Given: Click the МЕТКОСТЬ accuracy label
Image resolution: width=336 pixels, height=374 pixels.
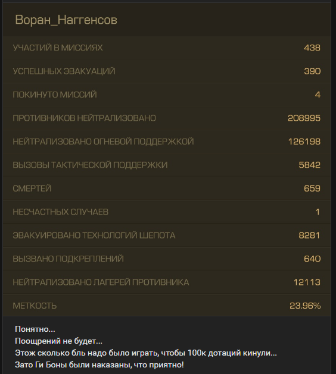Looking at the screenshot, I should pyautogui.click(x=35, y=306).
